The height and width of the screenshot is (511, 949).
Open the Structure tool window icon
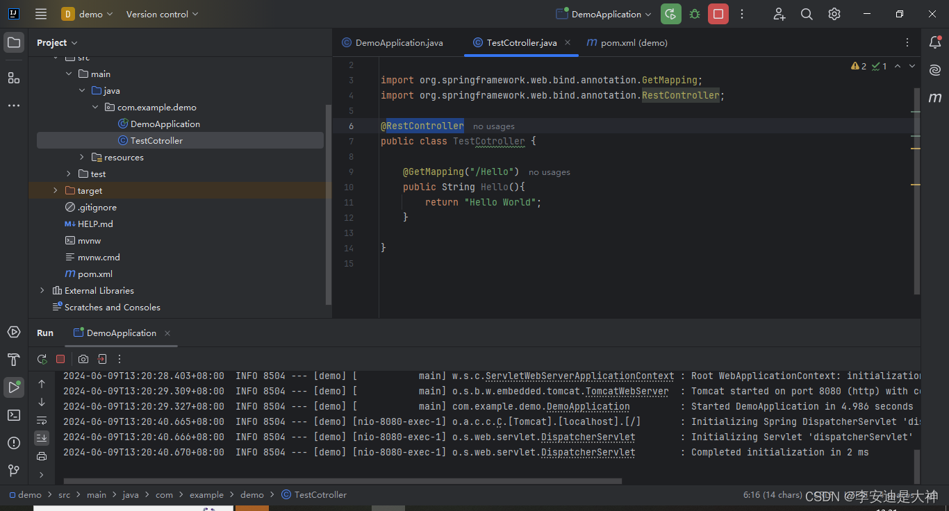click(14, 78)
